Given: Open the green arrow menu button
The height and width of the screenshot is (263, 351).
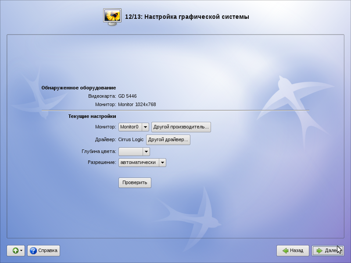Looking at the screenshot, I should (x=16, y=251).
